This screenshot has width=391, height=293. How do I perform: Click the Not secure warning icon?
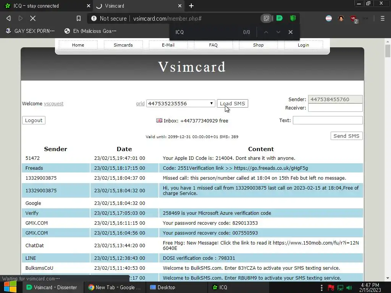(94, 18)
